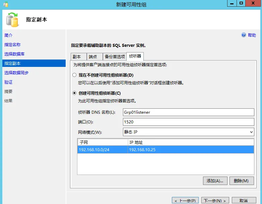Maximize the 新建可用性组 window
Image resolution: width=262 pixels, height=204 pixels.
241,3
